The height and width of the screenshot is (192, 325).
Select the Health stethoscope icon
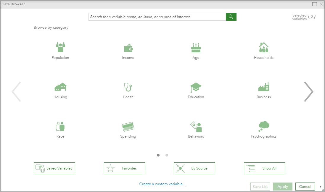point(128,90)
